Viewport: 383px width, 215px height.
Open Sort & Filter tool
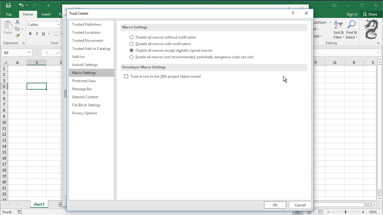click(x=339, y=30)
